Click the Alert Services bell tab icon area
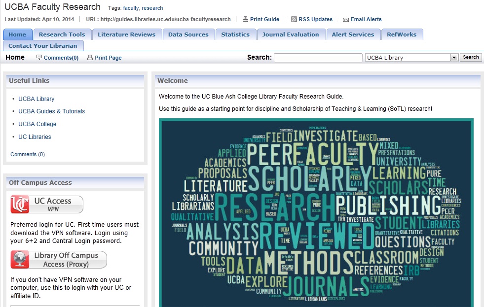 coord(354,34)
